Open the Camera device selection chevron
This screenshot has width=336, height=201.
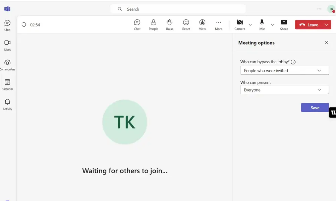(250, 24)
